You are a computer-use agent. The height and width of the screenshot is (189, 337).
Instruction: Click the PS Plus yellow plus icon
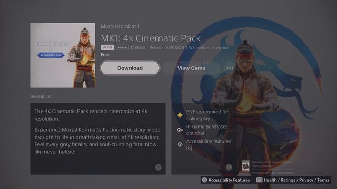click(180, 115)
